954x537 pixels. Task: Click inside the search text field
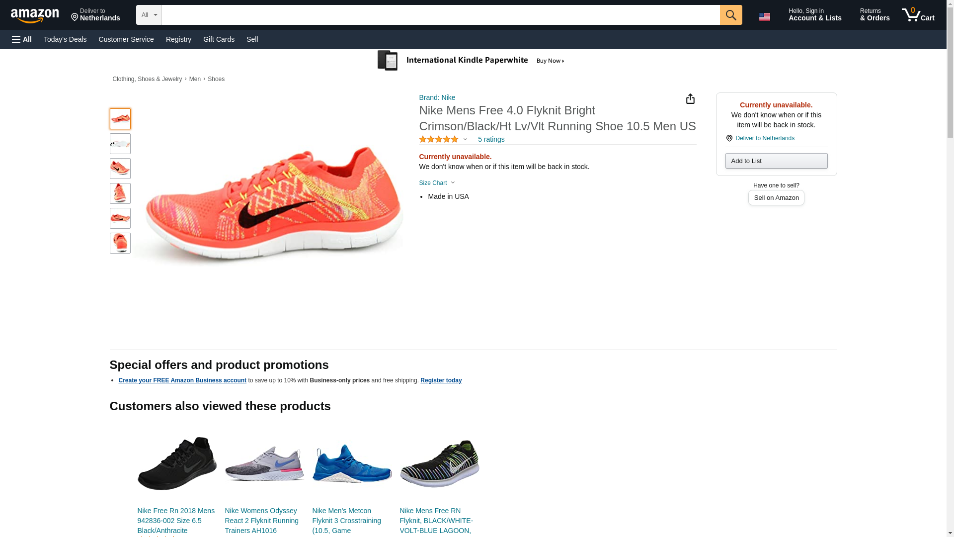point(440,15)
